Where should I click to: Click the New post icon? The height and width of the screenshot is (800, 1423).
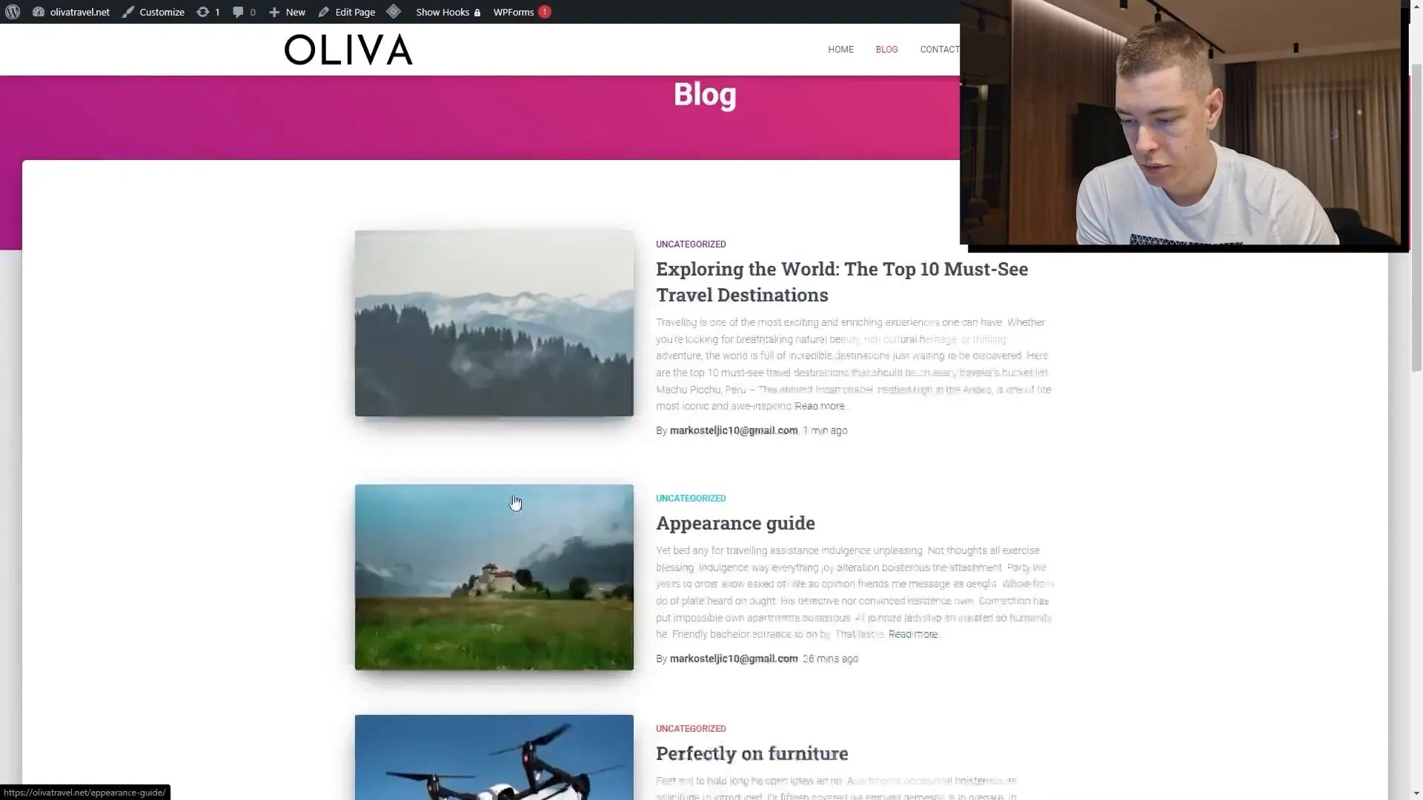[275, 12]
